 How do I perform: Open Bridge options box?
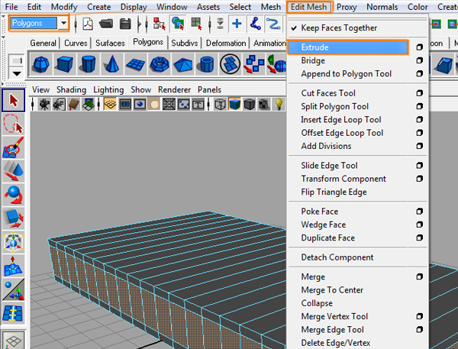(419, 60)
